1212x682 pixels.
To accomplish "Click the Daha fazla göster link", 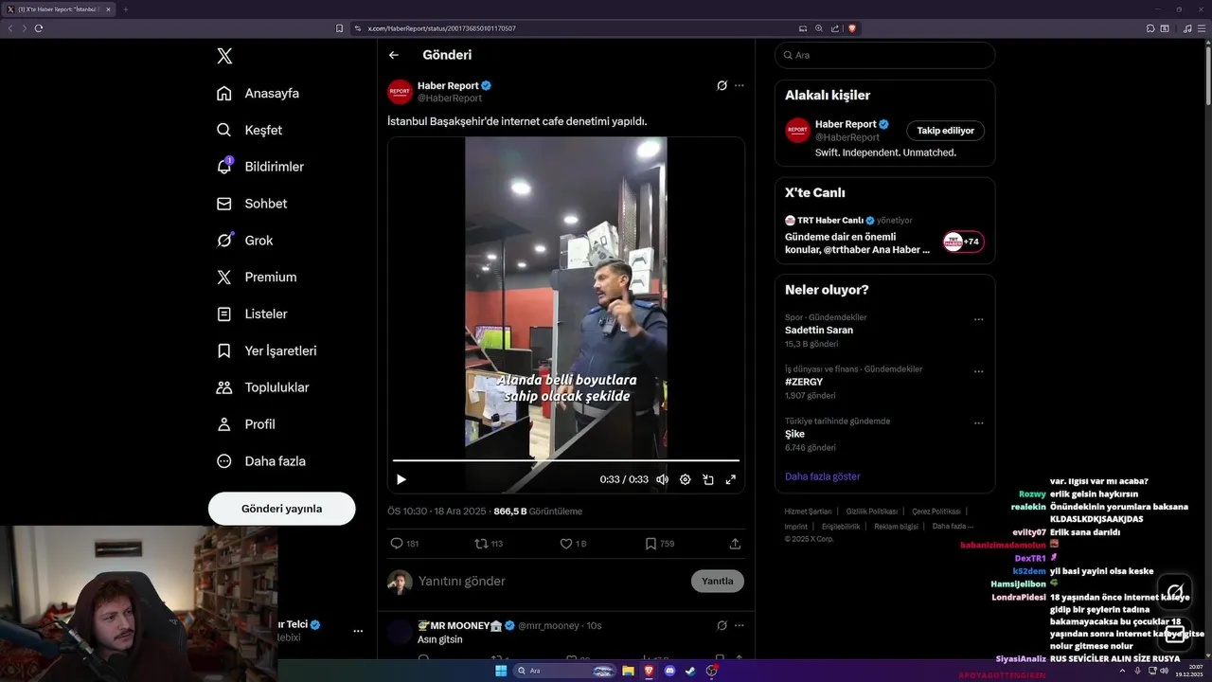I will tap(823, 476).
